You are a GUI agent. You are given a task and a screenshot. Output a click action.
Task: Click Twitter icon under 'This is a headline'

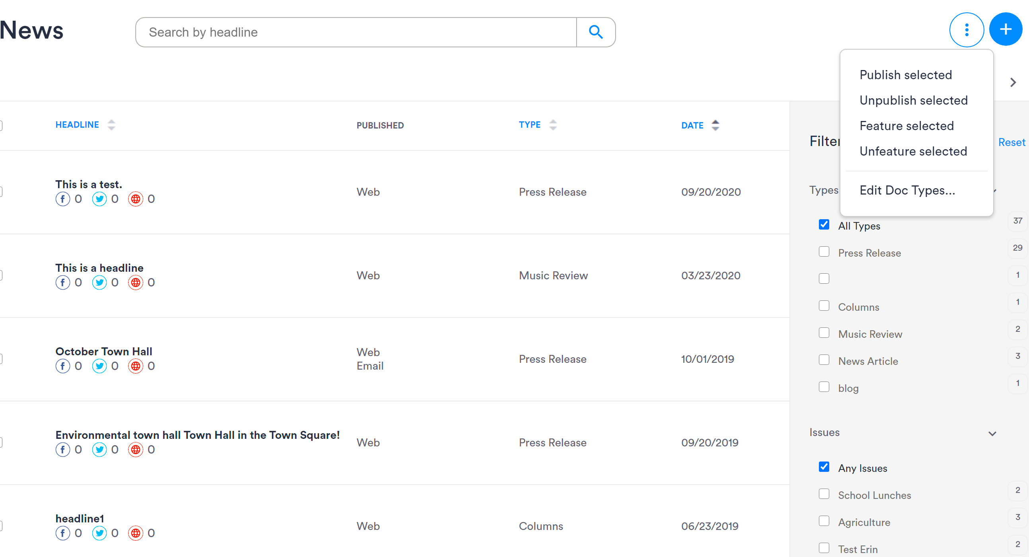click(x=99, y=283)
